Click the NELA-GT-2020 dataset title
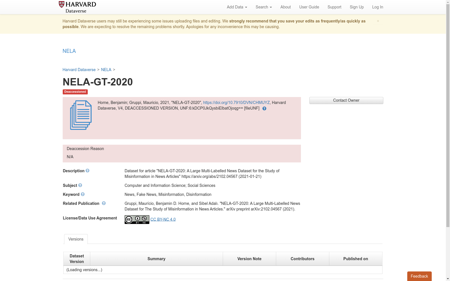This screenshot has height=281, width=450. pyautogui.click(x=98, y=82)
